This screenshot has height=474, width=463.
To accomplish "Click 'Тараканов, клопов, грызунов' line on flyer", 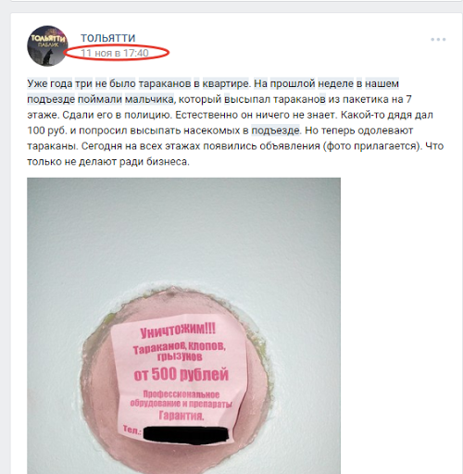I will (x=180, y=351).
